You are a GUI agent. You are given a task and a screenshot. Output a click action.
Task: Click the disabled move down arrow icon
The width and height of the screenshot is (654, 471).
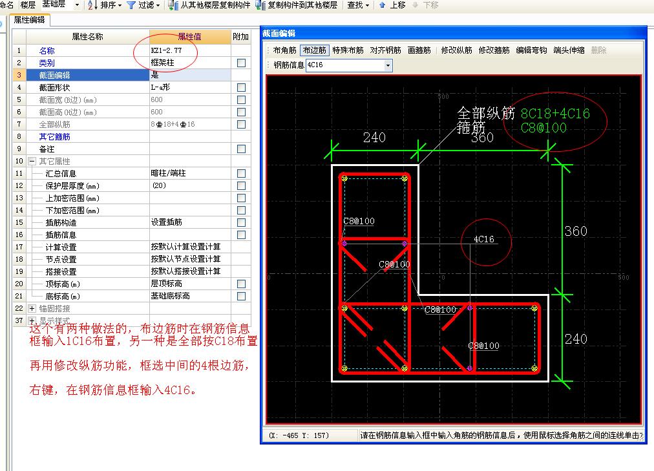click(x=415, y=5)
